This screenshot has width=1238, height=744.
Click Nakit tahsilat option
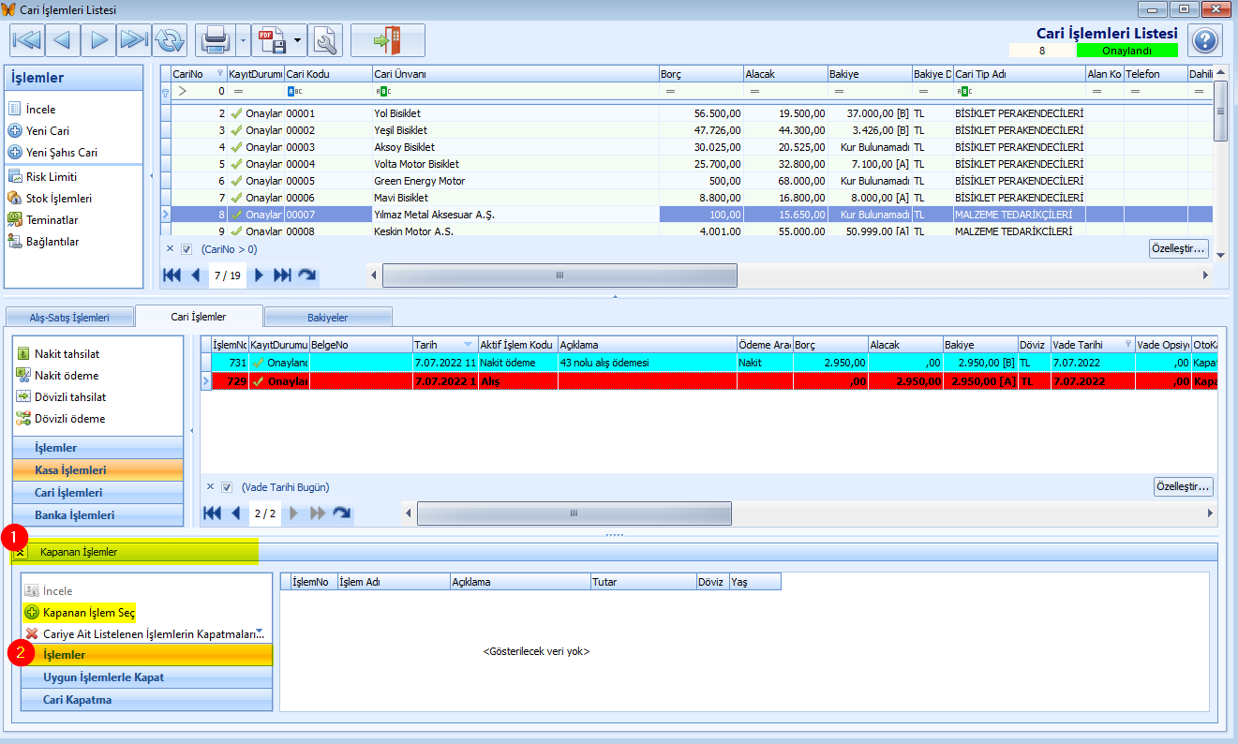(x=67, y=354)
